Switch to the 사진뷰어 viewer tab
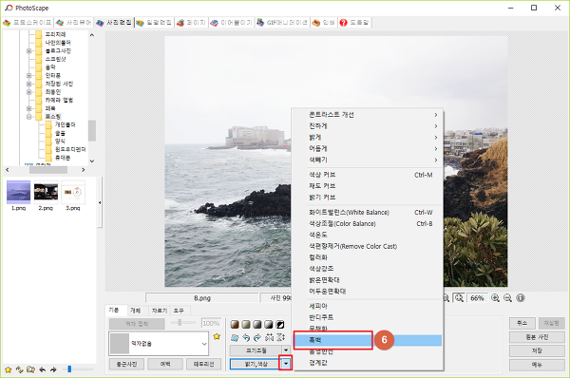Viewport: 570px width, 378px height. [x=74, y=23]
